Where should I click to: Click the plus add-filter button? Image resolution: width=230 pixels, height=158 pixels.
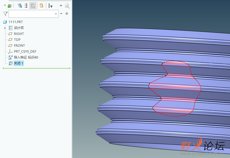(67, 14)
